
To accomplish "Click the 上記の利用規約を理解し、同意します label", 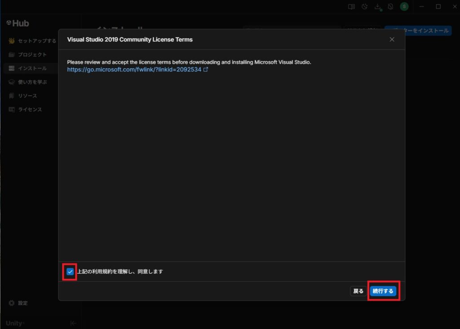I will (x=120, y=272).
